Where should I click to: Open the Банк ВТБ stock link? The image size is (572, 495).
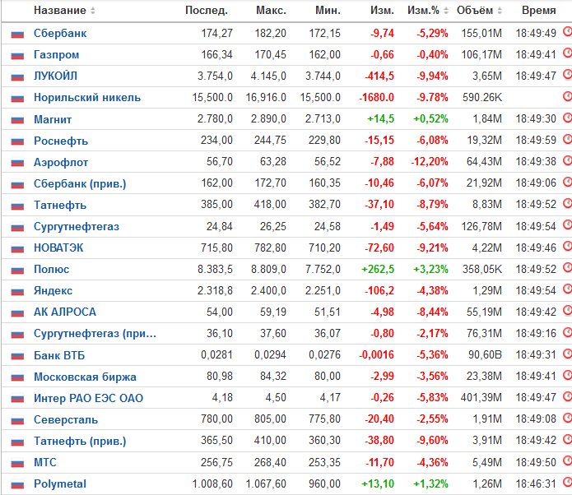click(59, 355)
